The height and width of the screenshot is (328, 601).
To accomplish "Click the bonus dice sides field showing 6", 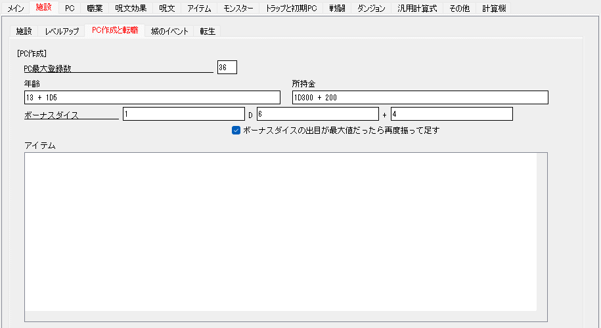I will pos(318,114).
